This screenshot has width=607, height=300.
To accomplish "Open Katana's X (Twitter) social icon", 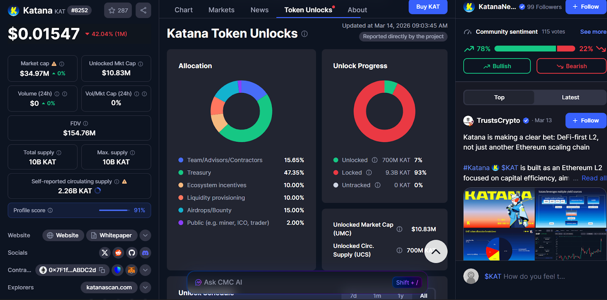I will 105,253.
